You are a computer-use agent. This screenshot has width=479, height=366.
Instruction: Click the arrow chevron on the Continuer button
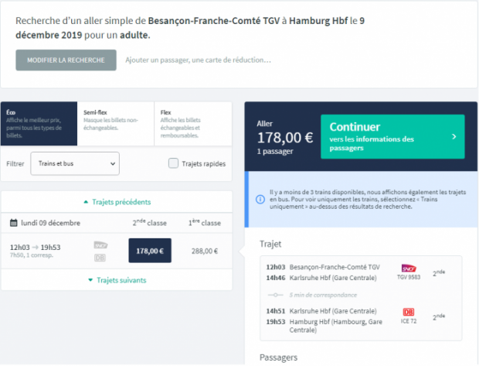click(454, 136)
